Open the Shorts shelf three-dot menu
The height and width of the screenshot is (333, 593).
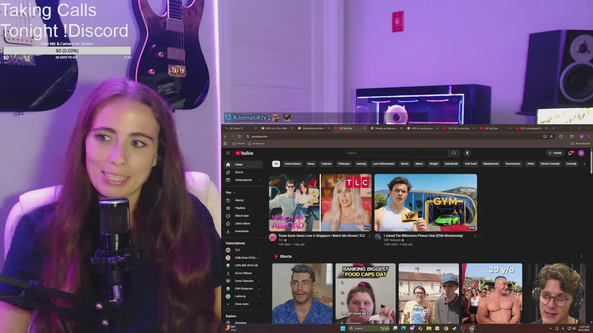click(581, 256)
